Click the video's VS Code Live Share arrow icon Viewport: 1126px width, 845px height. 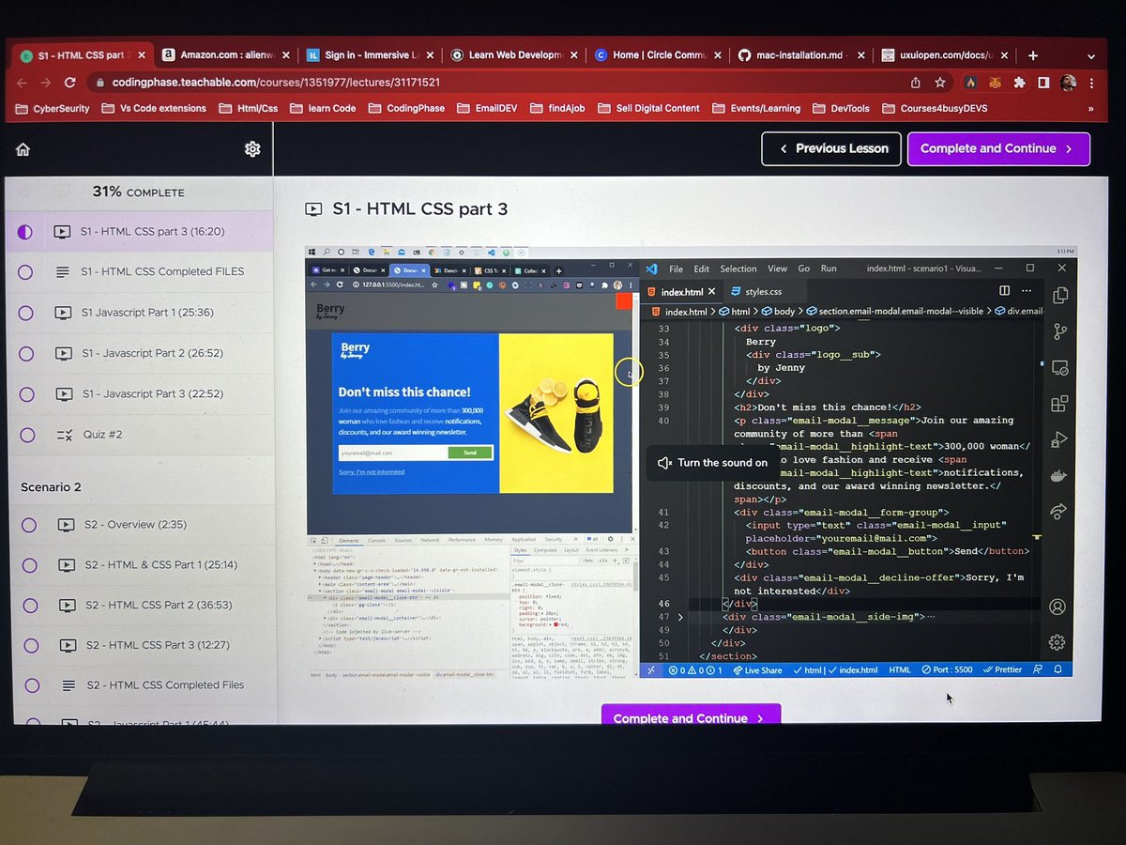1058,512
